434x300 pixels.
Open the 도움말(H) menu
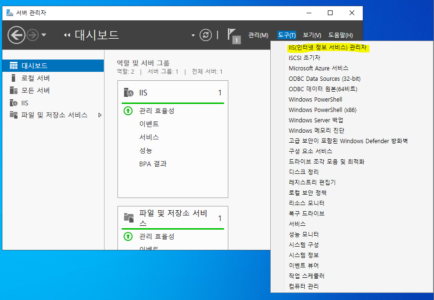(341, 35)
